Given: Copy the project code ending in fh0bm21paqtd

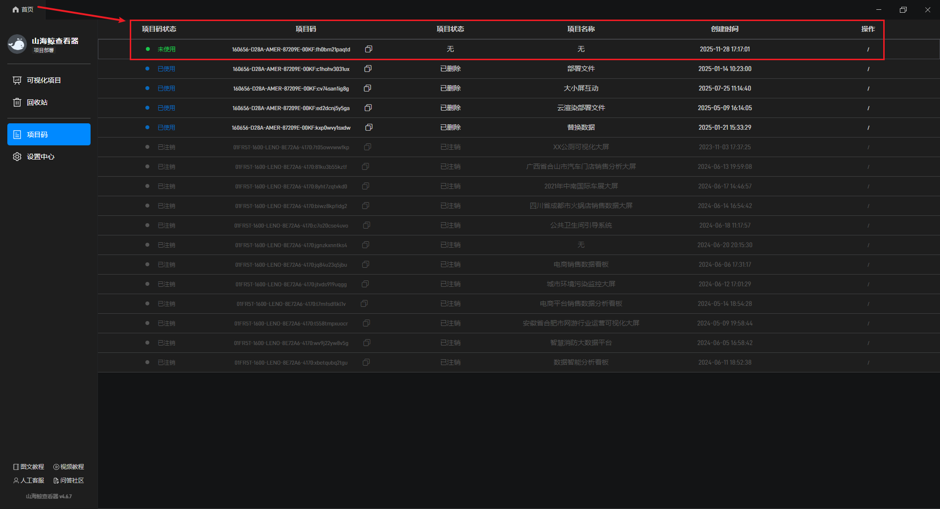Looking at the screenshot, I should click(369, 49).
